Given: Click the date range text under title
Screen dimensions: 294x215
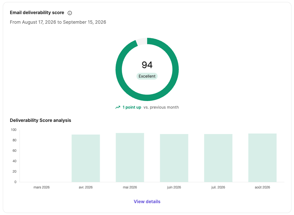Looking at the screenshot, I should (58, 22).
